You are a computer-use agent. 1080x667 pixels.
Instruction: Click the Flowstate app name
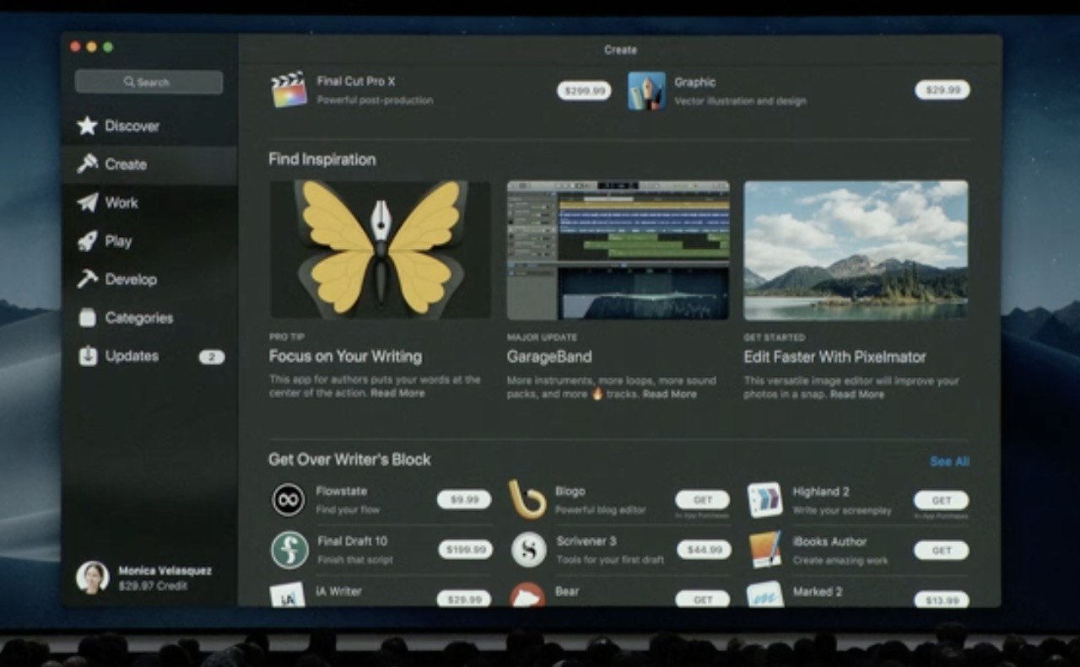click(x=342, y=491)
